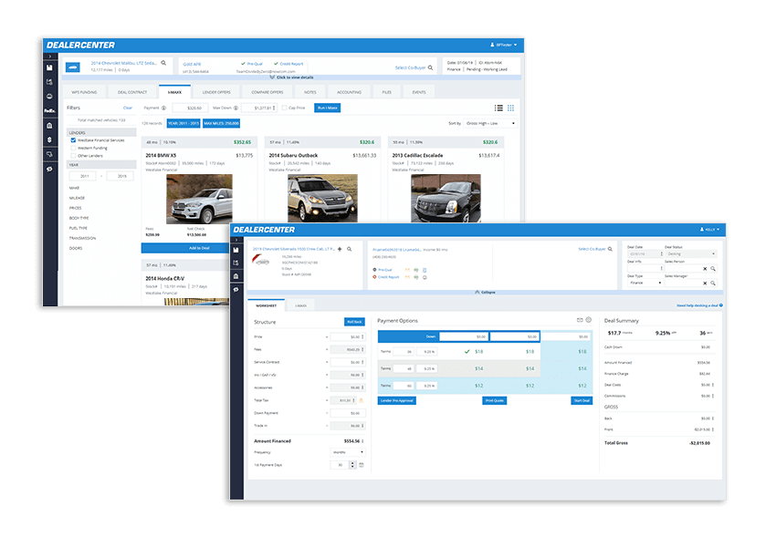The height and width of the screenshot is (557, 776).
Task: Click the Down Payment input in Structure
Action: 348,413
